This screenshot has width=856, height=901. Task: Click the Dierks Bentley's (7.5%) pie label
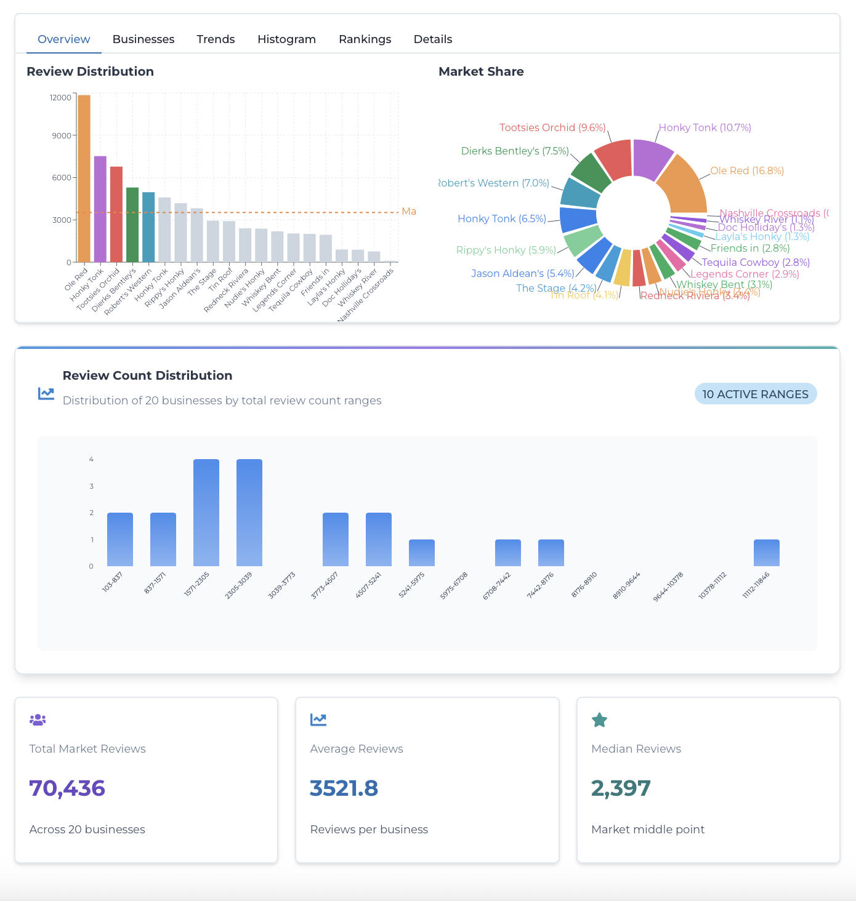click(515, 151)
